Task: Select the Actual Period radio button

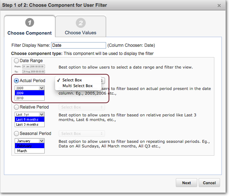Action: [16, 81]
